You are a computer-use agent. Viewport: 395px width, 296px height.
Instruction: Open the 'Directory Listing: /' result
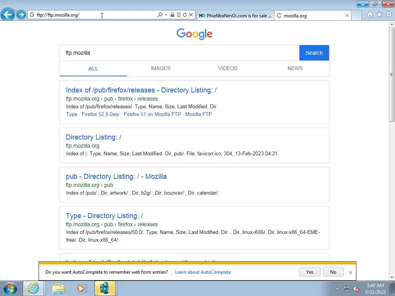93,137
